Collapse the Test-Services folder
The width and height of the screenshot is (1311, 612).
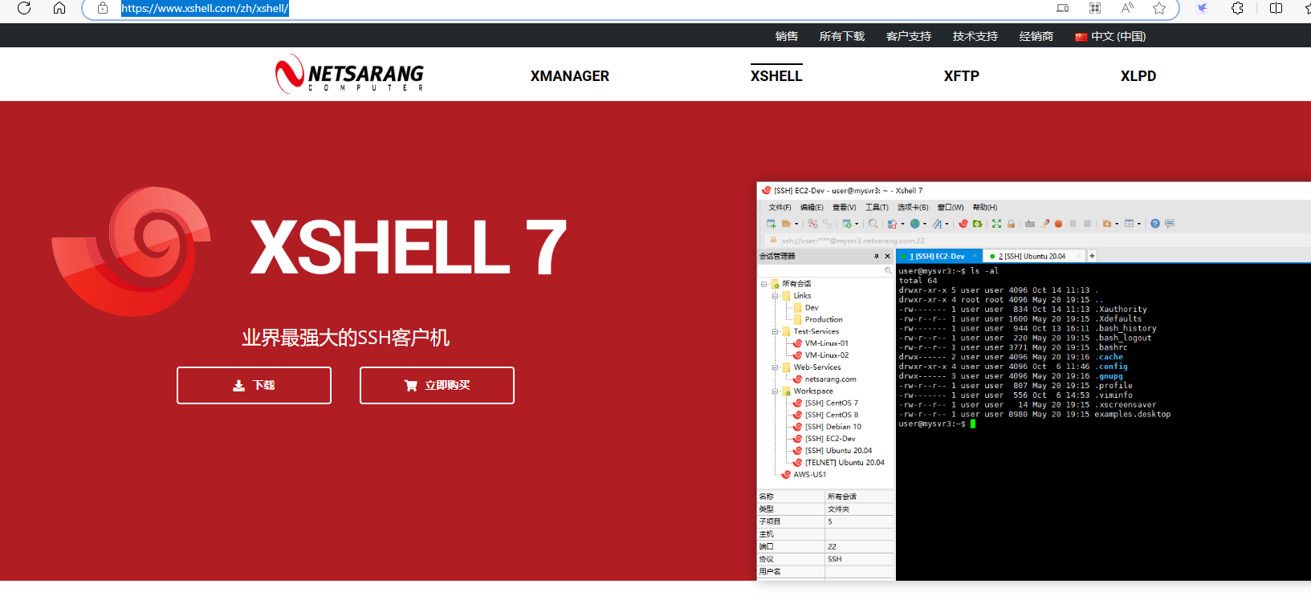(x=776, y=331)
